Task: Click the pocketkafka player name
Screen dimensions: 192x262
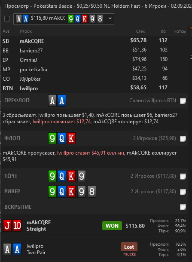Action: click(x=34, y=69)
